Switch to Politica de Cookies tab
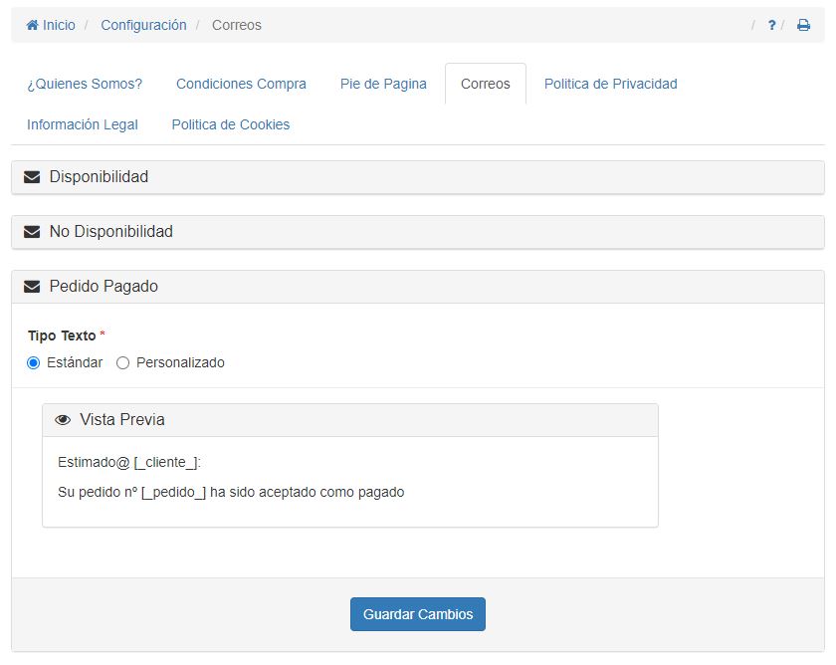 point(230,124)
